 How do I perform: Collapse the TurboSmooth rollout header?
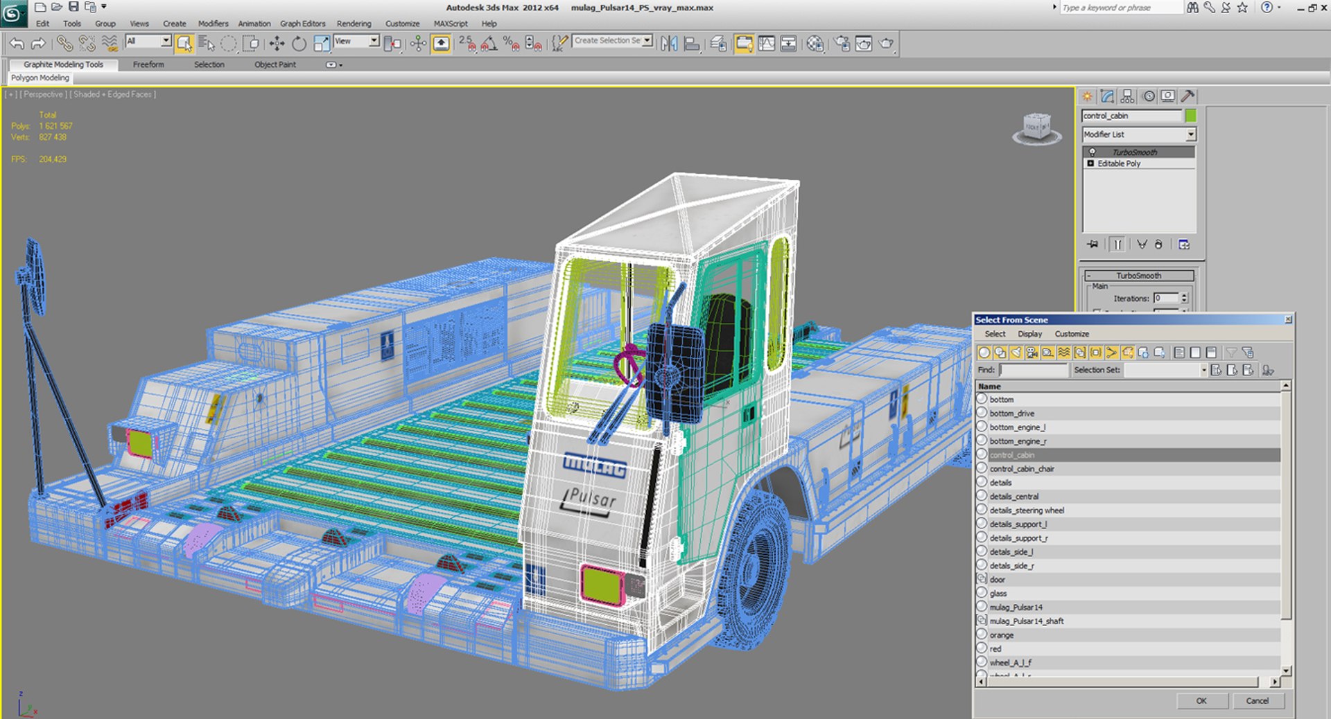(x=1139, y=276)
